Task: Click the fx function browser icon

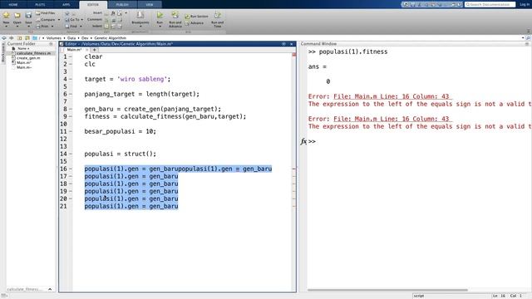Action: 303,141
